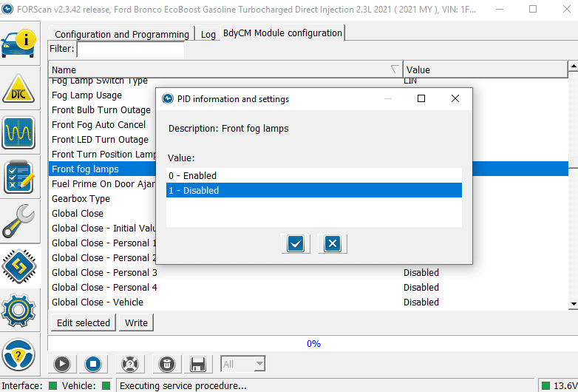
Task: Close the PID information and settings dialog
Action: pyautogui.click(x=455, y=98)
